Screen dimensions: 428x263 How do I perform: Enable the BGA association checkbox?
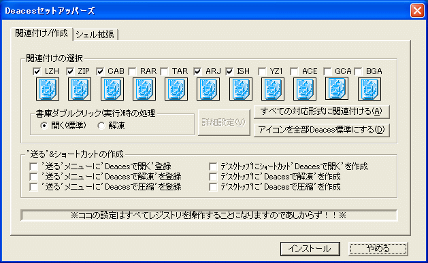pos(358,71)
